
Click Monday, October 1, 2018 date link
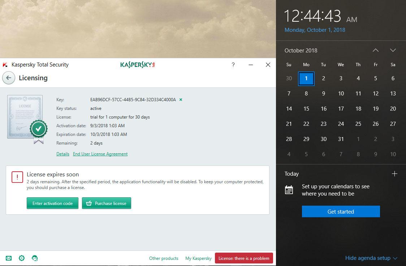coord(315,30)
